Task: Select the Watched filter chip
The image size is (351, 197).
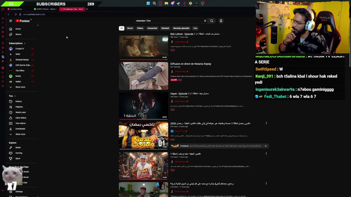Action: click(165, 28)
